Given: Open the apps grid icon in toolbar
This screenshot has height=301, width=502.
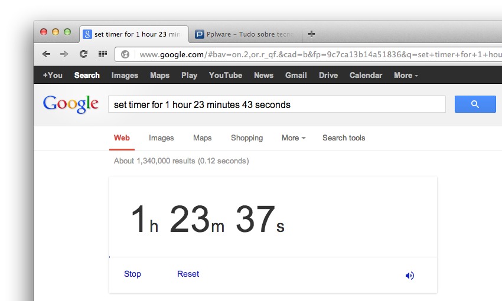Looking at the screenshot, I should (x=102, y=54).
